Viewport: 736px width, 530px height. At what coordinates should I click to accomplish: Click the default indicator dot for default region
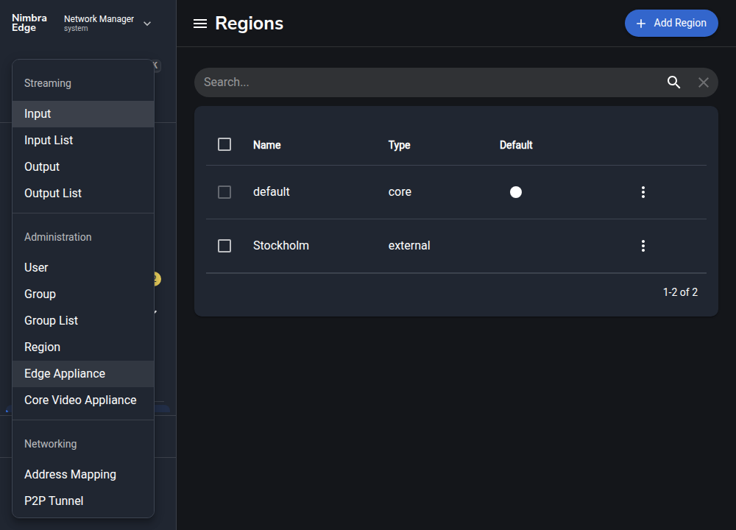coord(516,192)
